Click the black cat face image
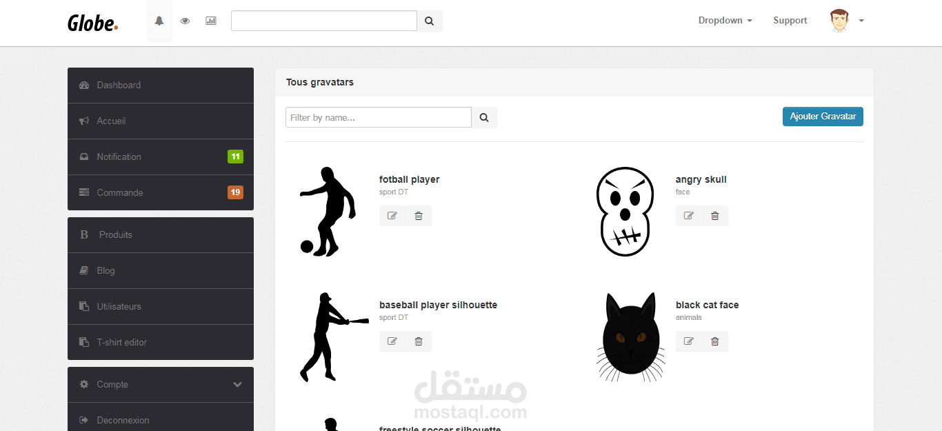Viewport: 942px width, 431px height. pyautogui.click(x=631, y=337)
